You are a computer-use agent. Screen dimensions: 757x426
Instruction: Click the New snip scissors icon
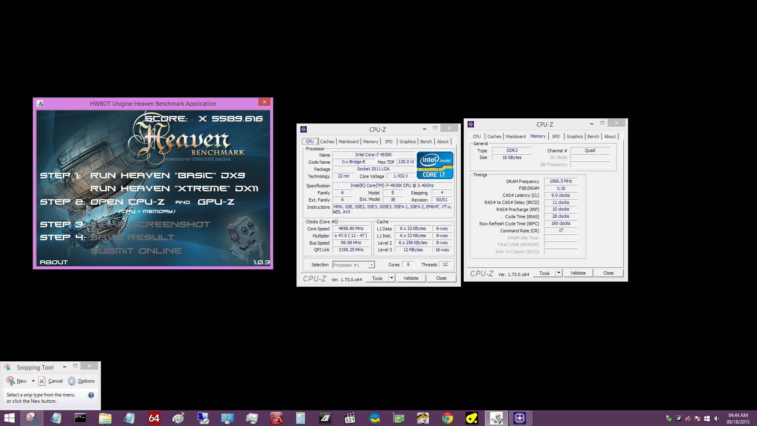pyautogui.click(x=11, y=381)
